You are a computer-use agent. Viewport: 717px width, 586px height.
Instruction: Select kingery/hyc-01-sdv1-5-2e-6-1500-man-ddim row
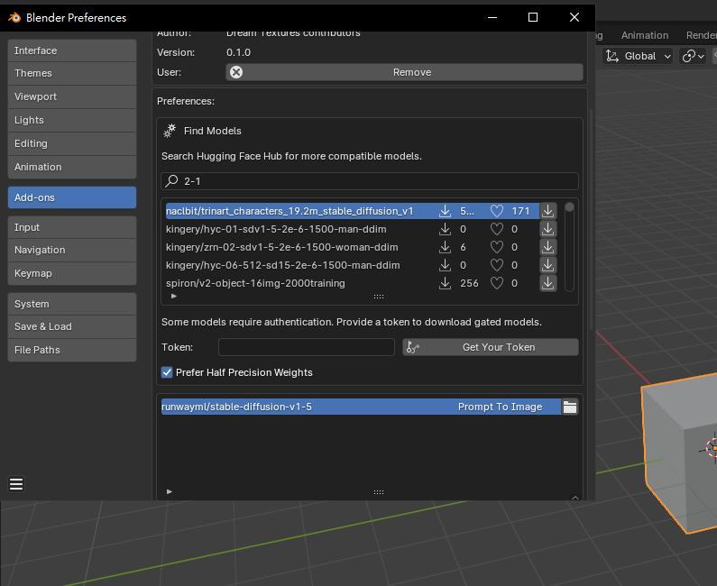pyautogui.click(x=352, y=229)
